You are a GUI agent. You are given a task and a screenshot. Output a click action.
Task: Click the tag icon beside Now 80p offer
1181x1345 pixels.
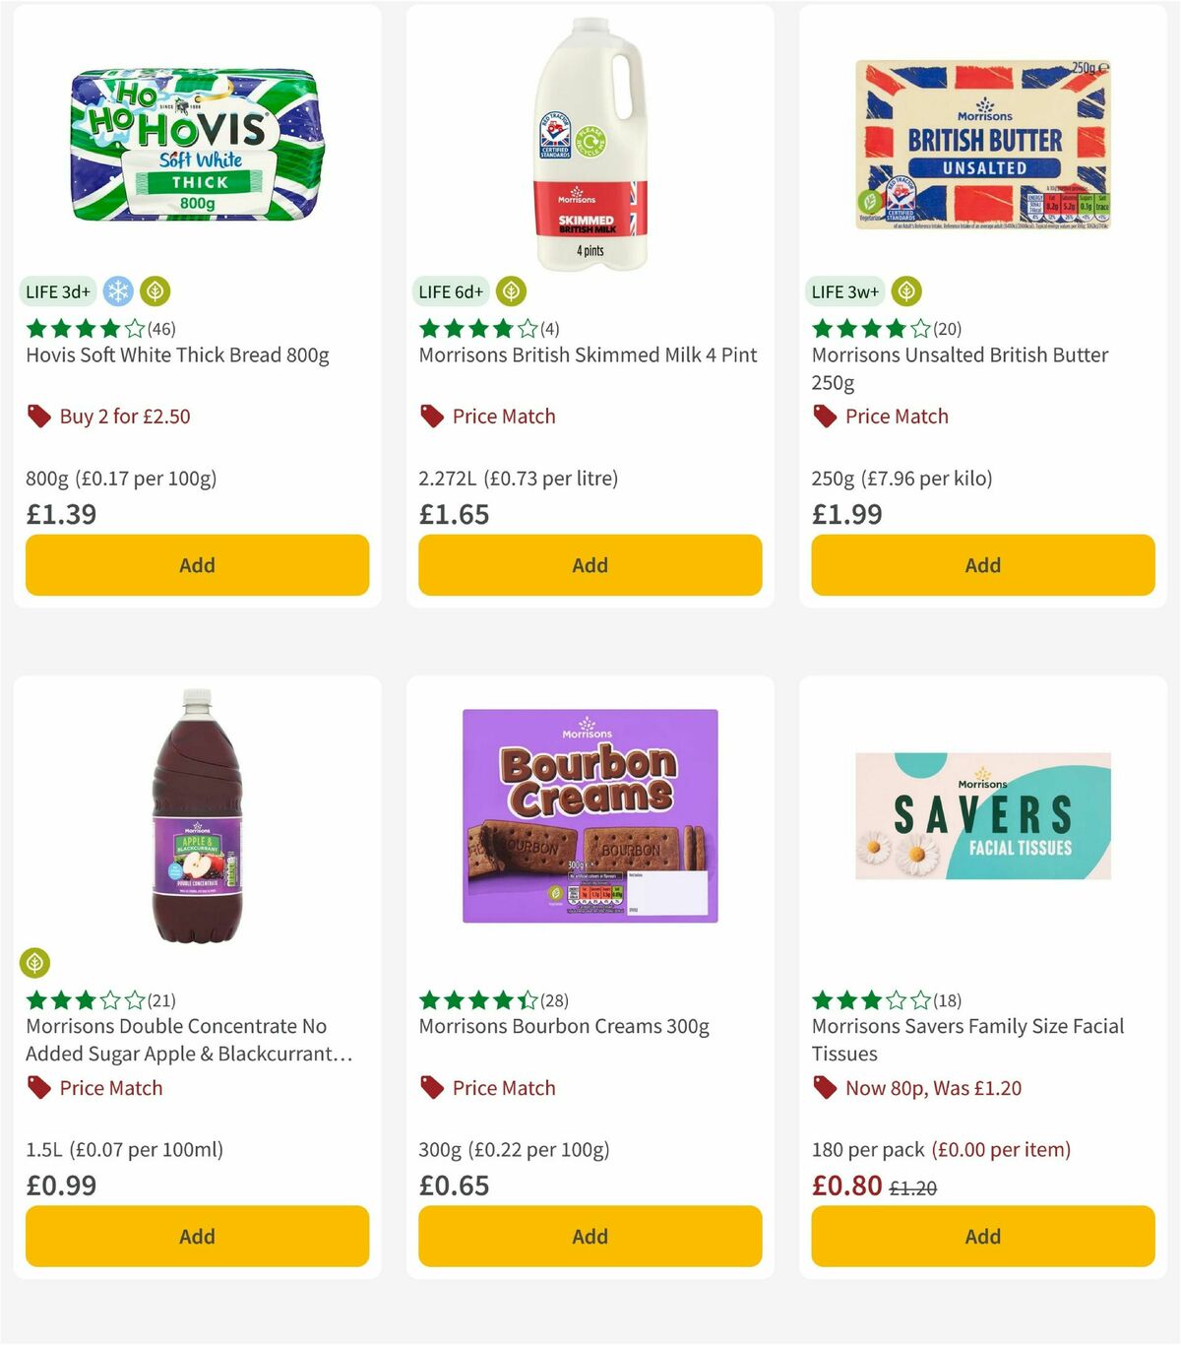click(824, 1088)
